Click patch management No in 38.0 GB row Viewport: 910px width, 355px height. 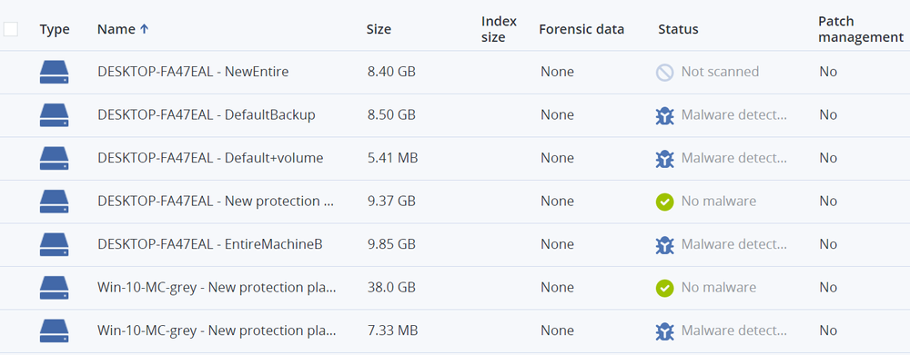828,288
